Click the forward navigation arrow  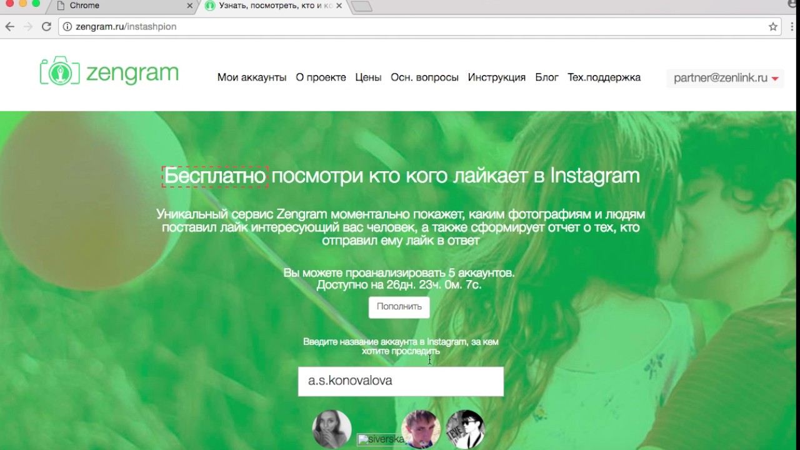tap(27, 27)
